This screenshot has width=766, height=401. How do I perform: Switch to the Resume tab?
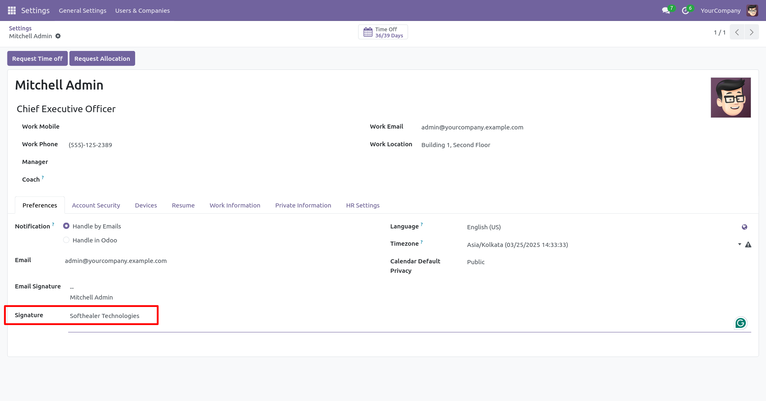183,205
